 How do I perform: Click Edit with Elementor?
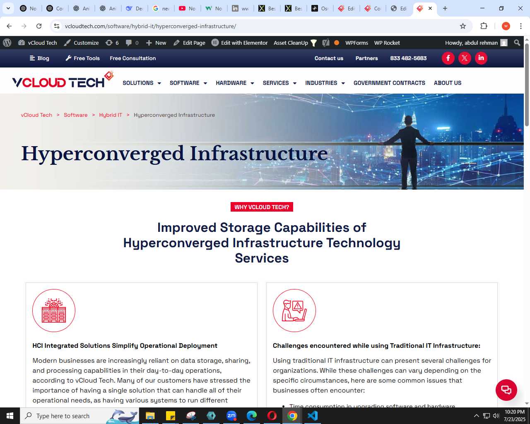tap(240, 43)
